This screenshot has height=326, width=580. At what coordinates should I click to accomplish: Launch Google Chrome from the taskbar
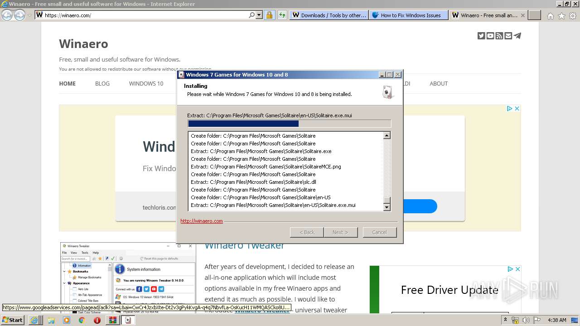tap(82, 320)
